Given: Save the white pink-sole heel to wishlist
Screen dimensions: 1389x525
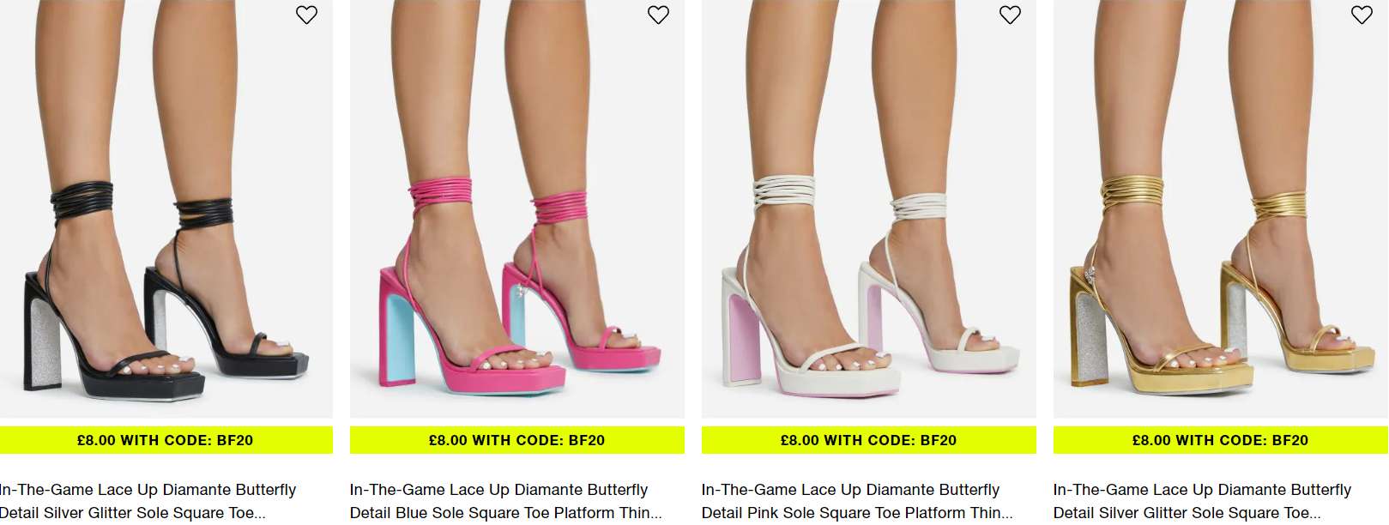Looking at the screenshot, I should click(1010, 15).
